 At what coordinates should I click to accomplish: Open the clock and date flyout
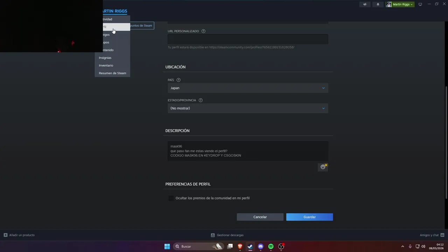(436, 246)
